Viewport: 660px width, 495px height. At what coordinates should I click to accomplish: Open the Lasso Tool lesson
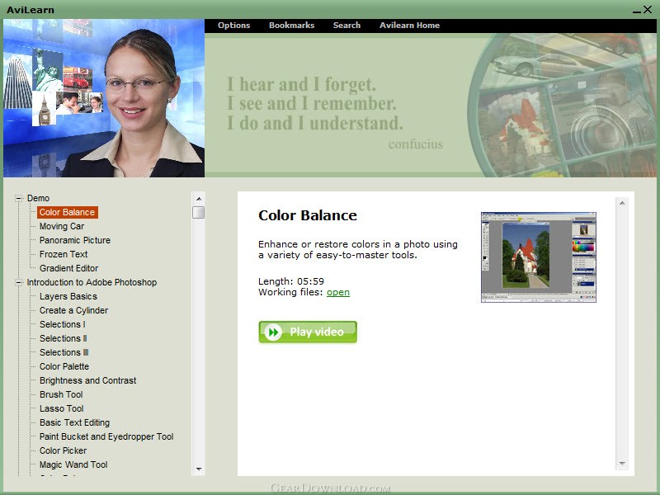[61, 408]
